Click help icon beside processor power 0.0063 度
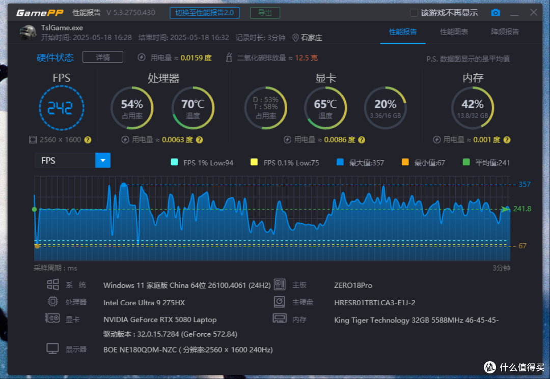 [x=199, y=140]
